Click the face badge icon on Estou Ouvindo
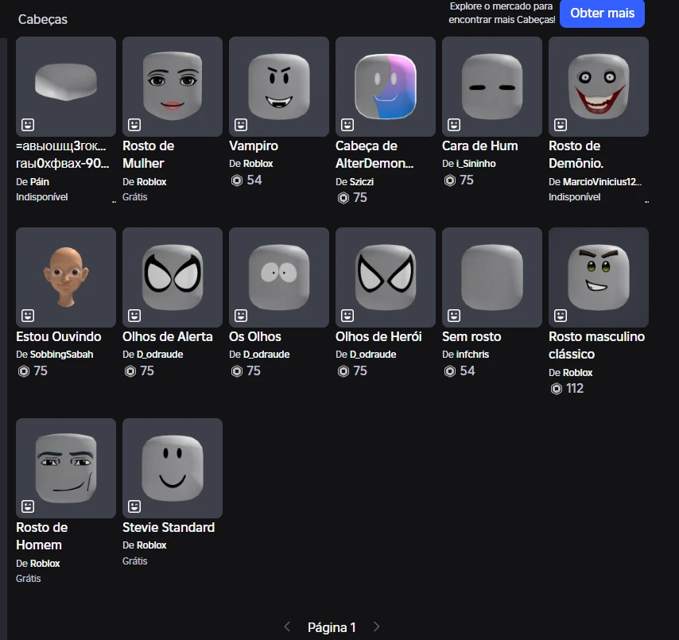 (28, 316)
